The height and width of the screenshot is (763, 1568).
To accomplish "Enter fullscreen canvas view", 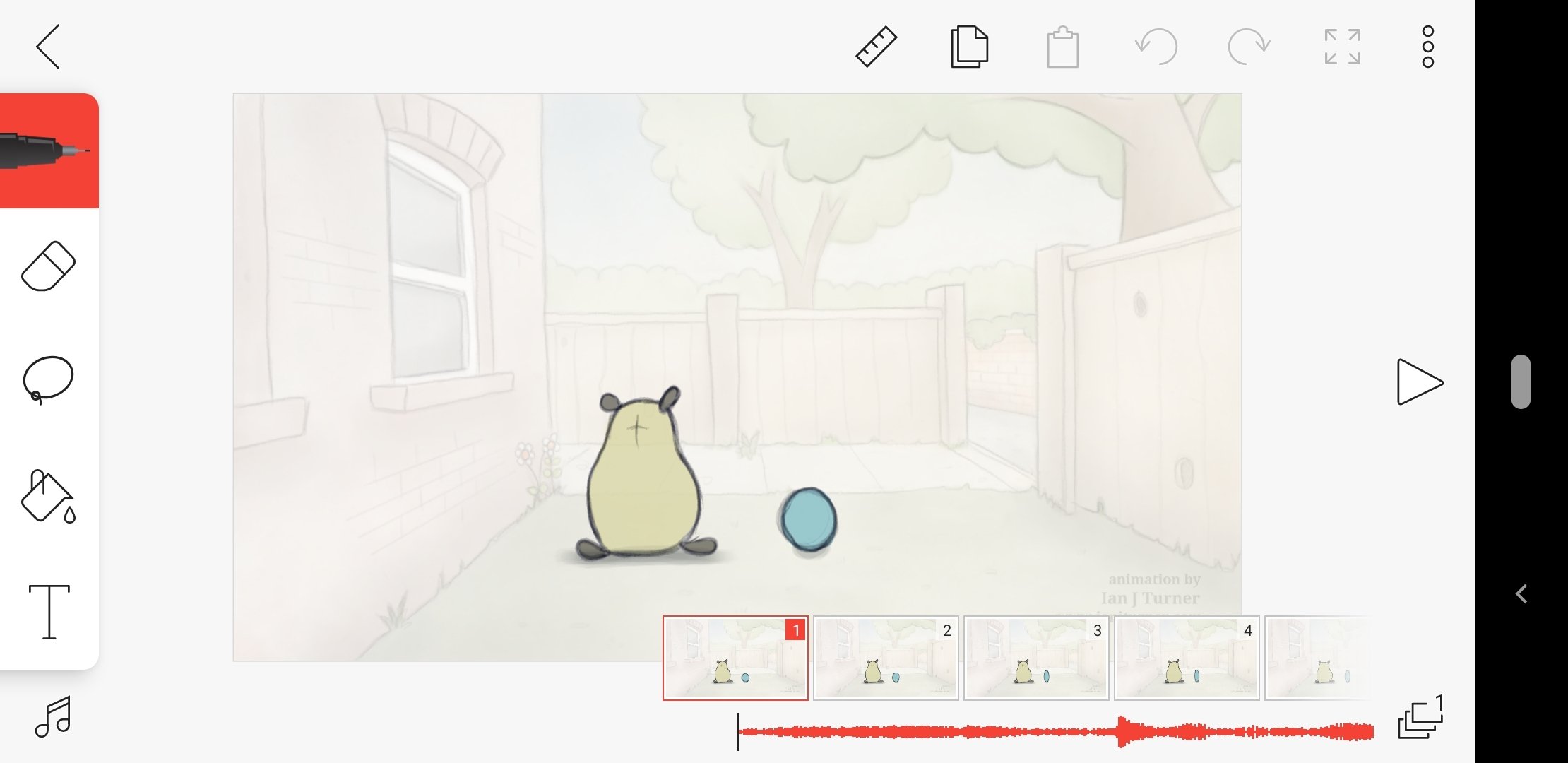I will tap(1342, 47).
